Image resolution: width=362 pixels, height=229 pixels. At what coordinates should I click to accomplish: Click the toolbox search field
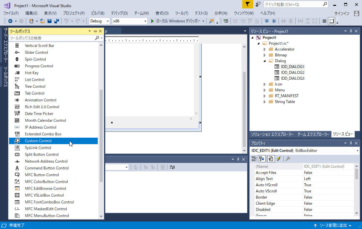coord(52,38)
